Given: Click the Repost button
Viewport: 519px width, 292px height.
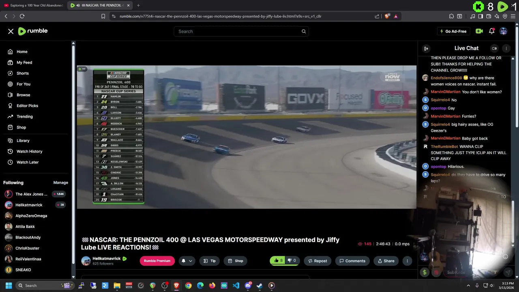Looking at the screenshot, I should click(317, 261).
